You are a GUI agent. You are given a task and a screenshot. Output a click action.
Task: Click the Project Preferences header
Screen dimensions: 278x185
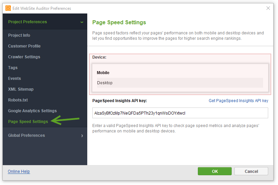point(45,22)
